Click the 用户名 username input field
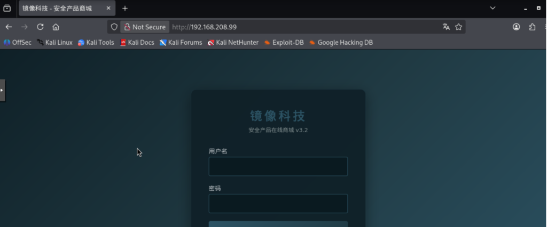547x227 pixels. 278,166
